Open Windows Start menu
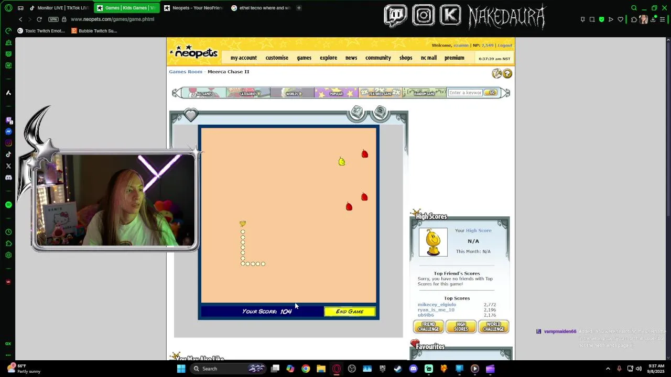The width and height of the screenshot is (671, 377). click(181, 369)
